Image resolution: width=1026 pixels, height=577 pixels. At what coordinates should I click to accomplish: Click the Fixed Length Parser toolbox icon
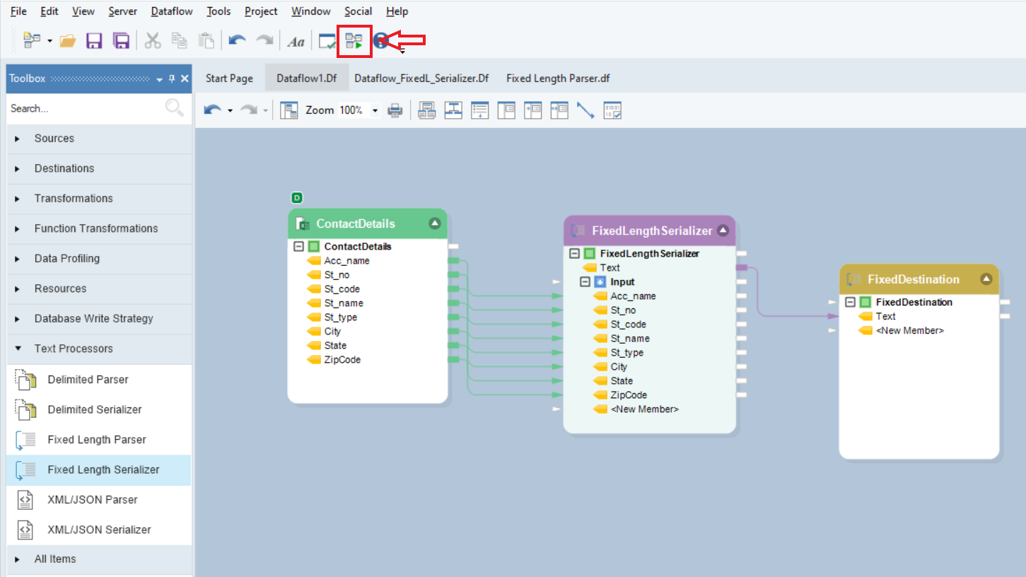point(25,440)
